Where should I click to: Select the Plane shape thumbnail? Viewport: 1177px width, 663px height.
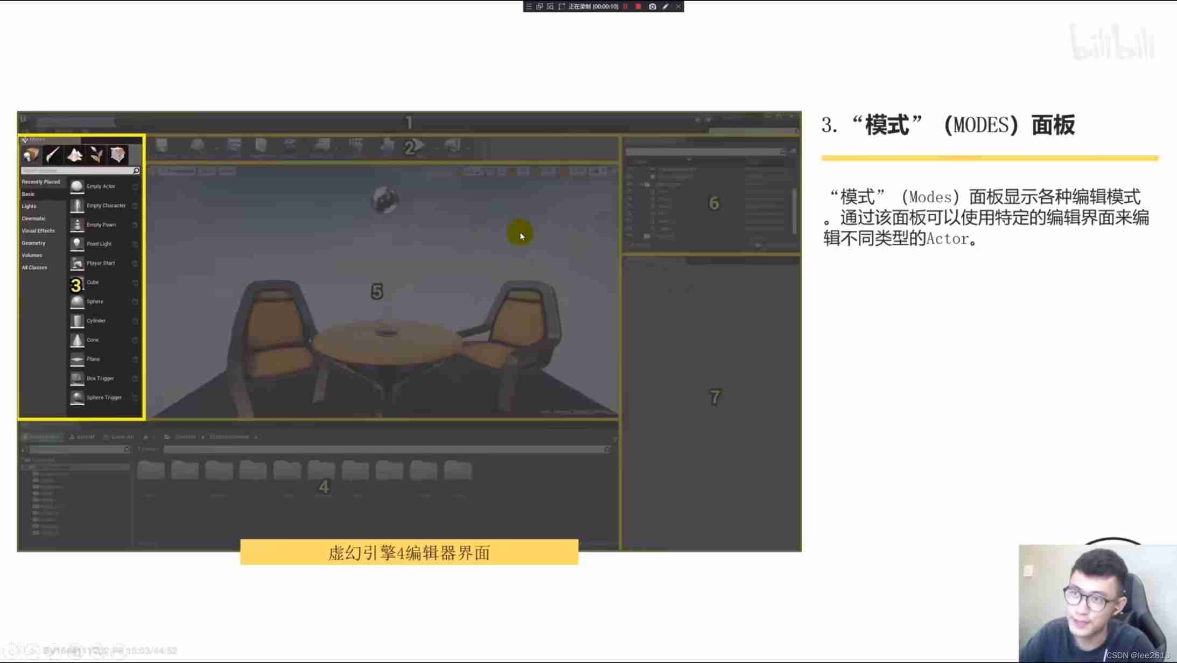(77, 359)
